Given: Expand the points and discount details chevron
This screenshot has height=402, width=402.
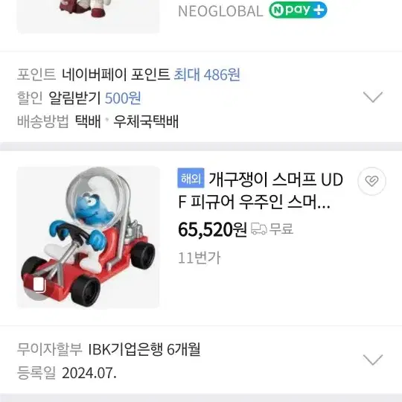Looking at the screenshot, I should (x=373, y=97).
